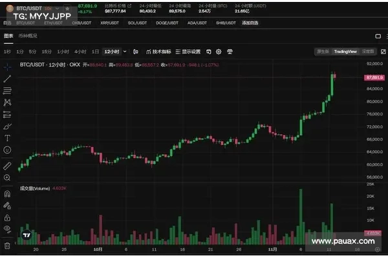Select the ruler measure tool
388x258 pixels.
(x=7, y=166)
